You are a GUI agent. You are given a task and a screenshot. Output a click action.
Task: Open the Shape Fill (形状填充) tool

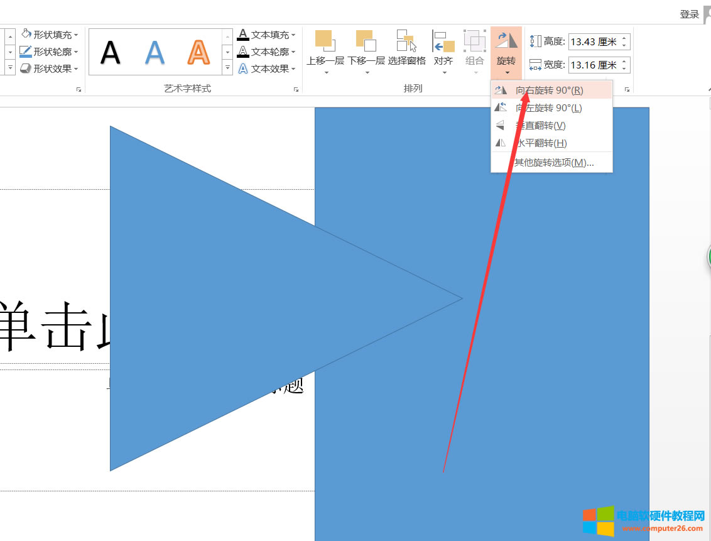click(x=49, y=33)
